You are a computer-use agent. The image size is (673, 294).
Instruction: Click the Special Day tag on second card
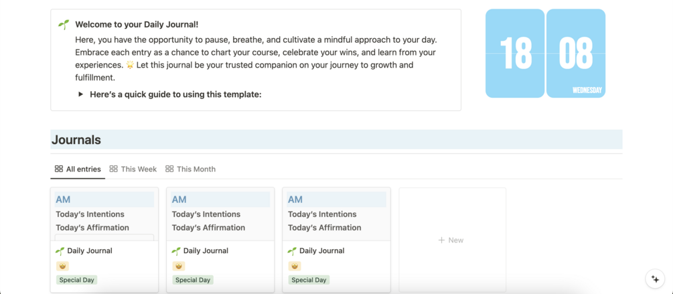tap(193, 280)
